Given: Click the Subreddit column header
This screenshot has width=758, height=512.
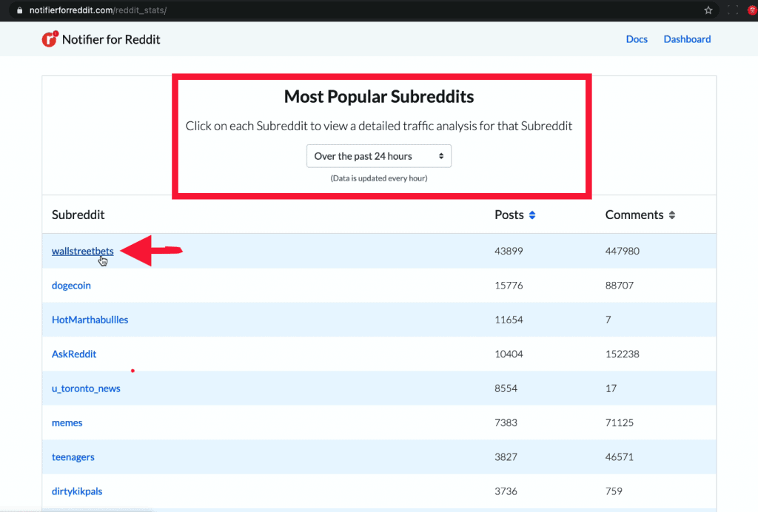Looking at the screenshot, I should (78, 215).
